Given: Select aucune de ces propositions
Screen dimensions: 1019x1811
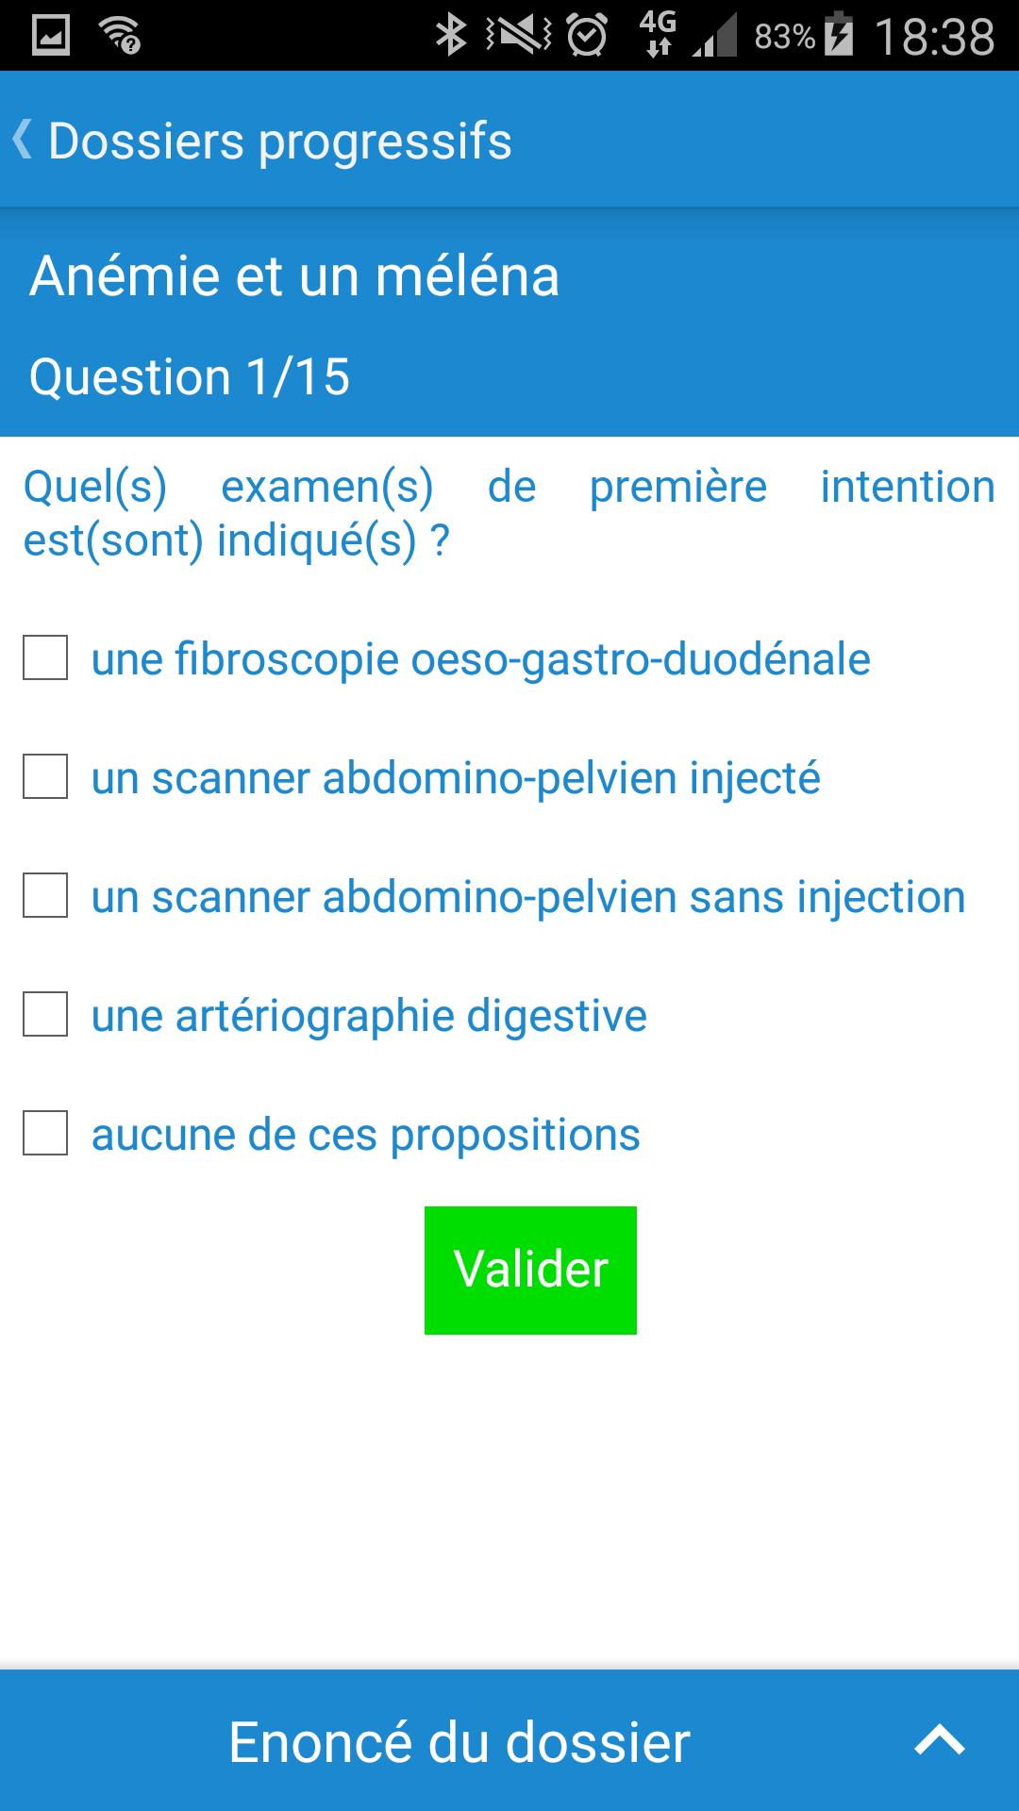Looking at the screenshot, I should pos(43,1136).
